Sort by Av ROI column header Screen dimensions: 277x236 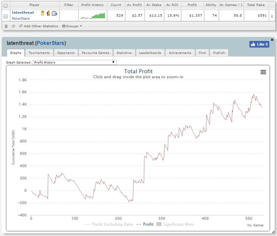click(172, 5)
